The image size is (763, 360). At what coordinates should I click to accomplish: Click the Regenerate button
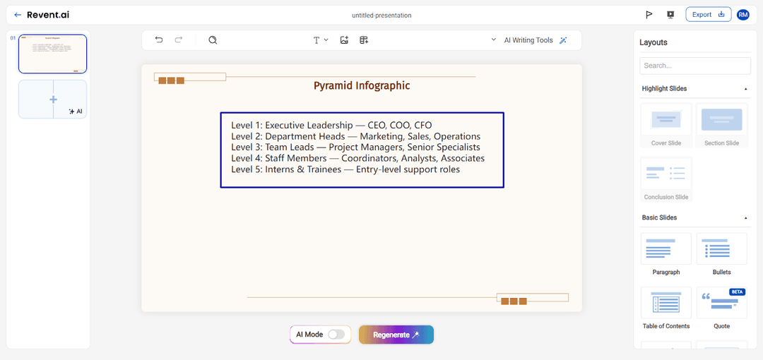coord(396,335)
